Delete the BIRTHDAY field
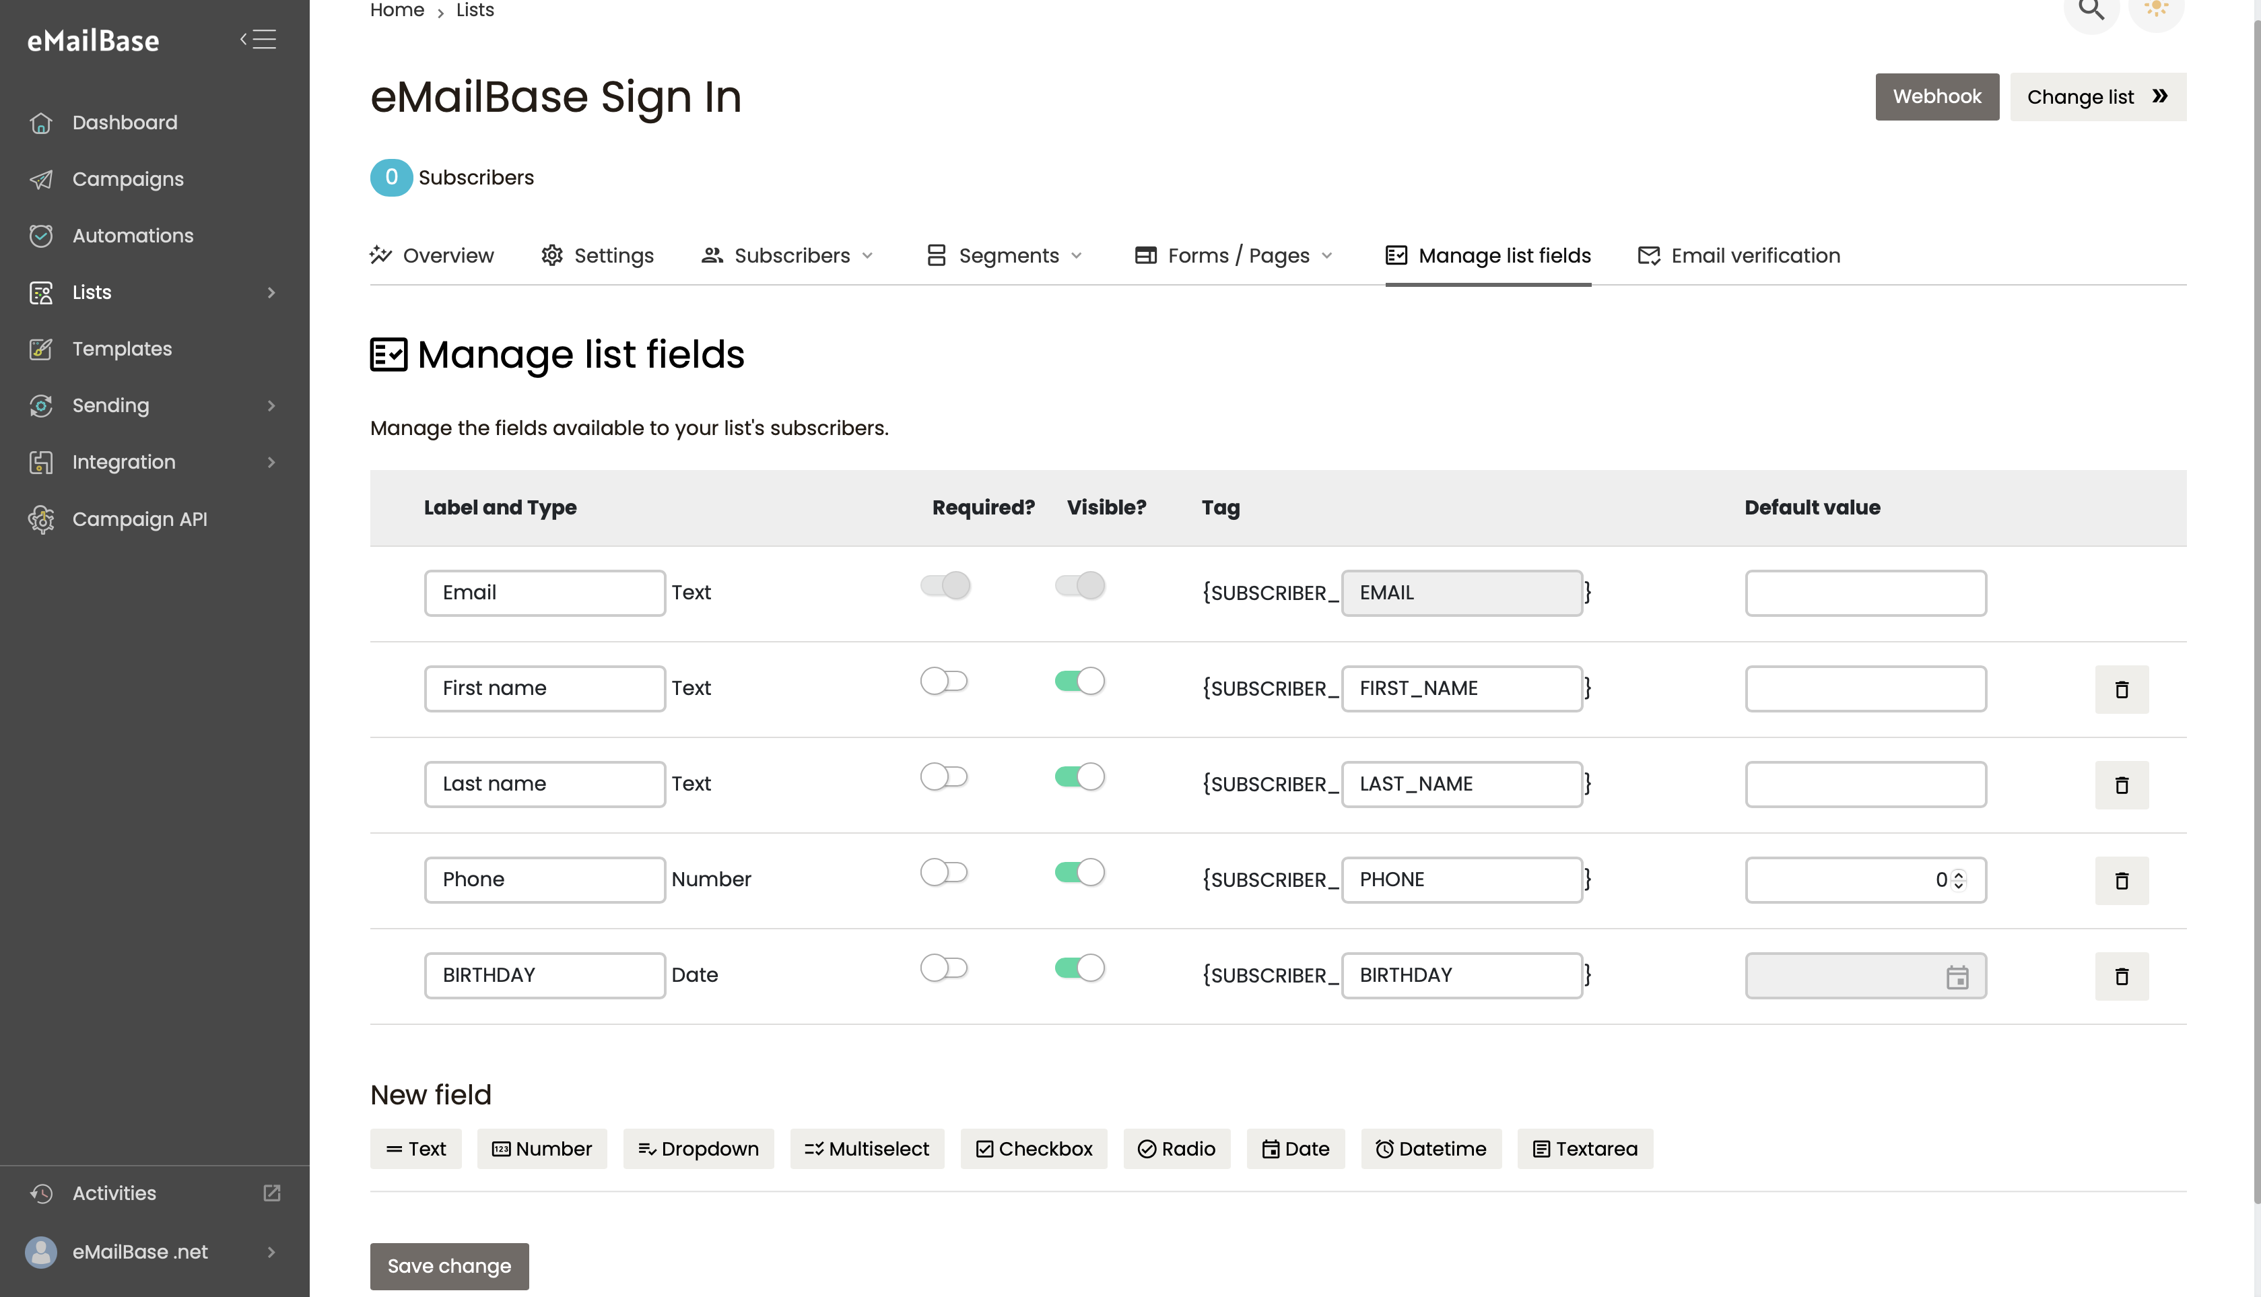The image size is (2261, 1297). [2121, 976]
